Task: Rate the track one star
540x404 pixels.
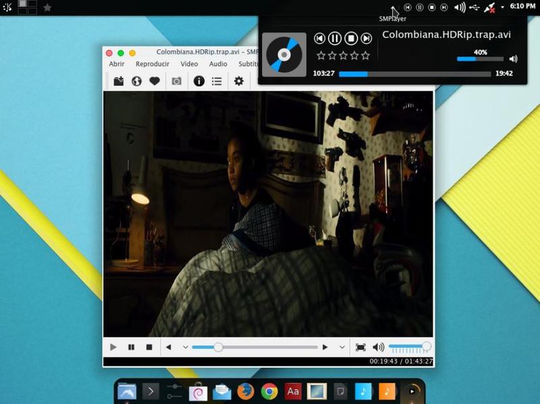Action: pyautogui.click(x=321, y=55)
